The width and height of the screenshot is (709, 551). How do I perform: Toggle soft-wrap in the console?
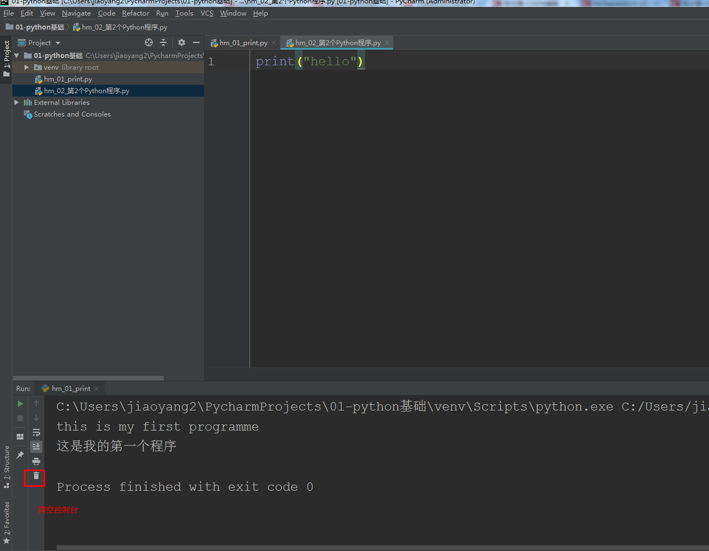36,432
